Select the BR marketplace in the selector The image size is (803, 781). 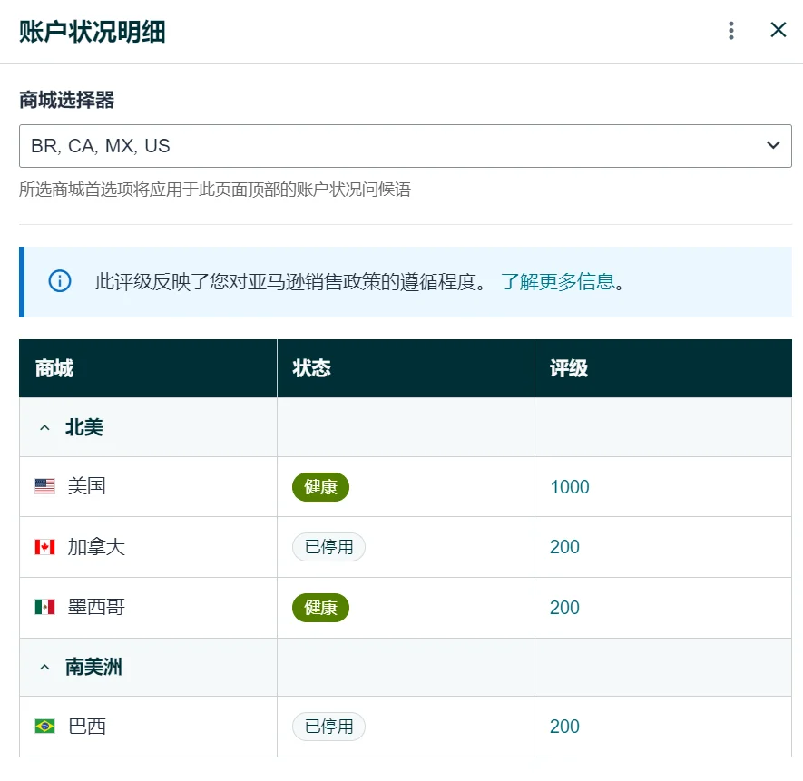[43, 145]
